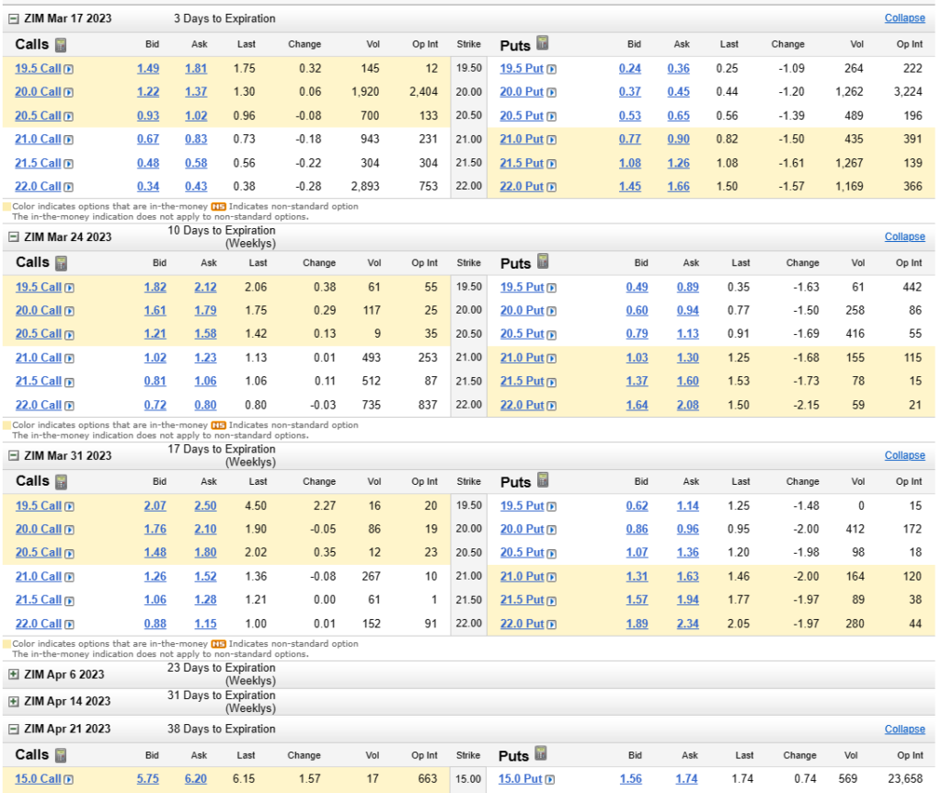Click ask price 2.34 for Mar 31 22.0 Put
The width and height of the screenshot is (942, 793).
pos(687,624)
